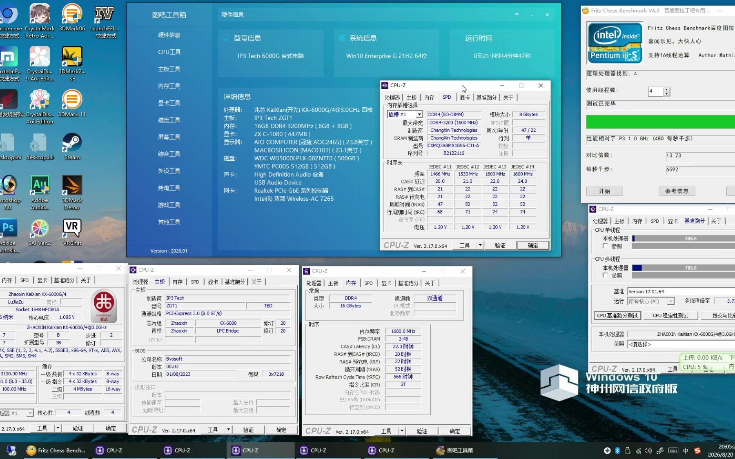Click the 每秒千步 6592 result field

tap(700, 170)
